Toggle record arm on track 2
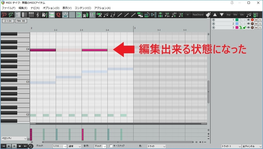 (x=252, y=24)
